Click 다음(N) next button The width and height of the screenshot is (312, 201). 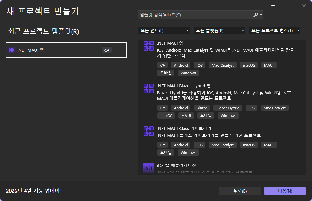pyautogui.click(x=285, y=191)
